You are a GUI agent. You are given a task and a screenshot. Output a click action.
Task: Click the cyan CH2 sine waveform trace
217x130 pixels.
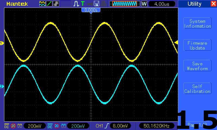point(91,84)
